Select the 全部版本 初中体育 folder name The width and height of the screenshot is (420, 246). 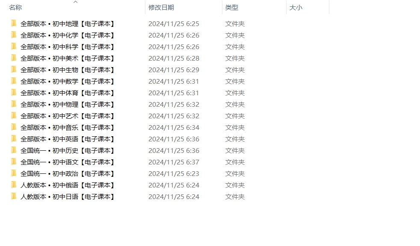tap(68, 93)
